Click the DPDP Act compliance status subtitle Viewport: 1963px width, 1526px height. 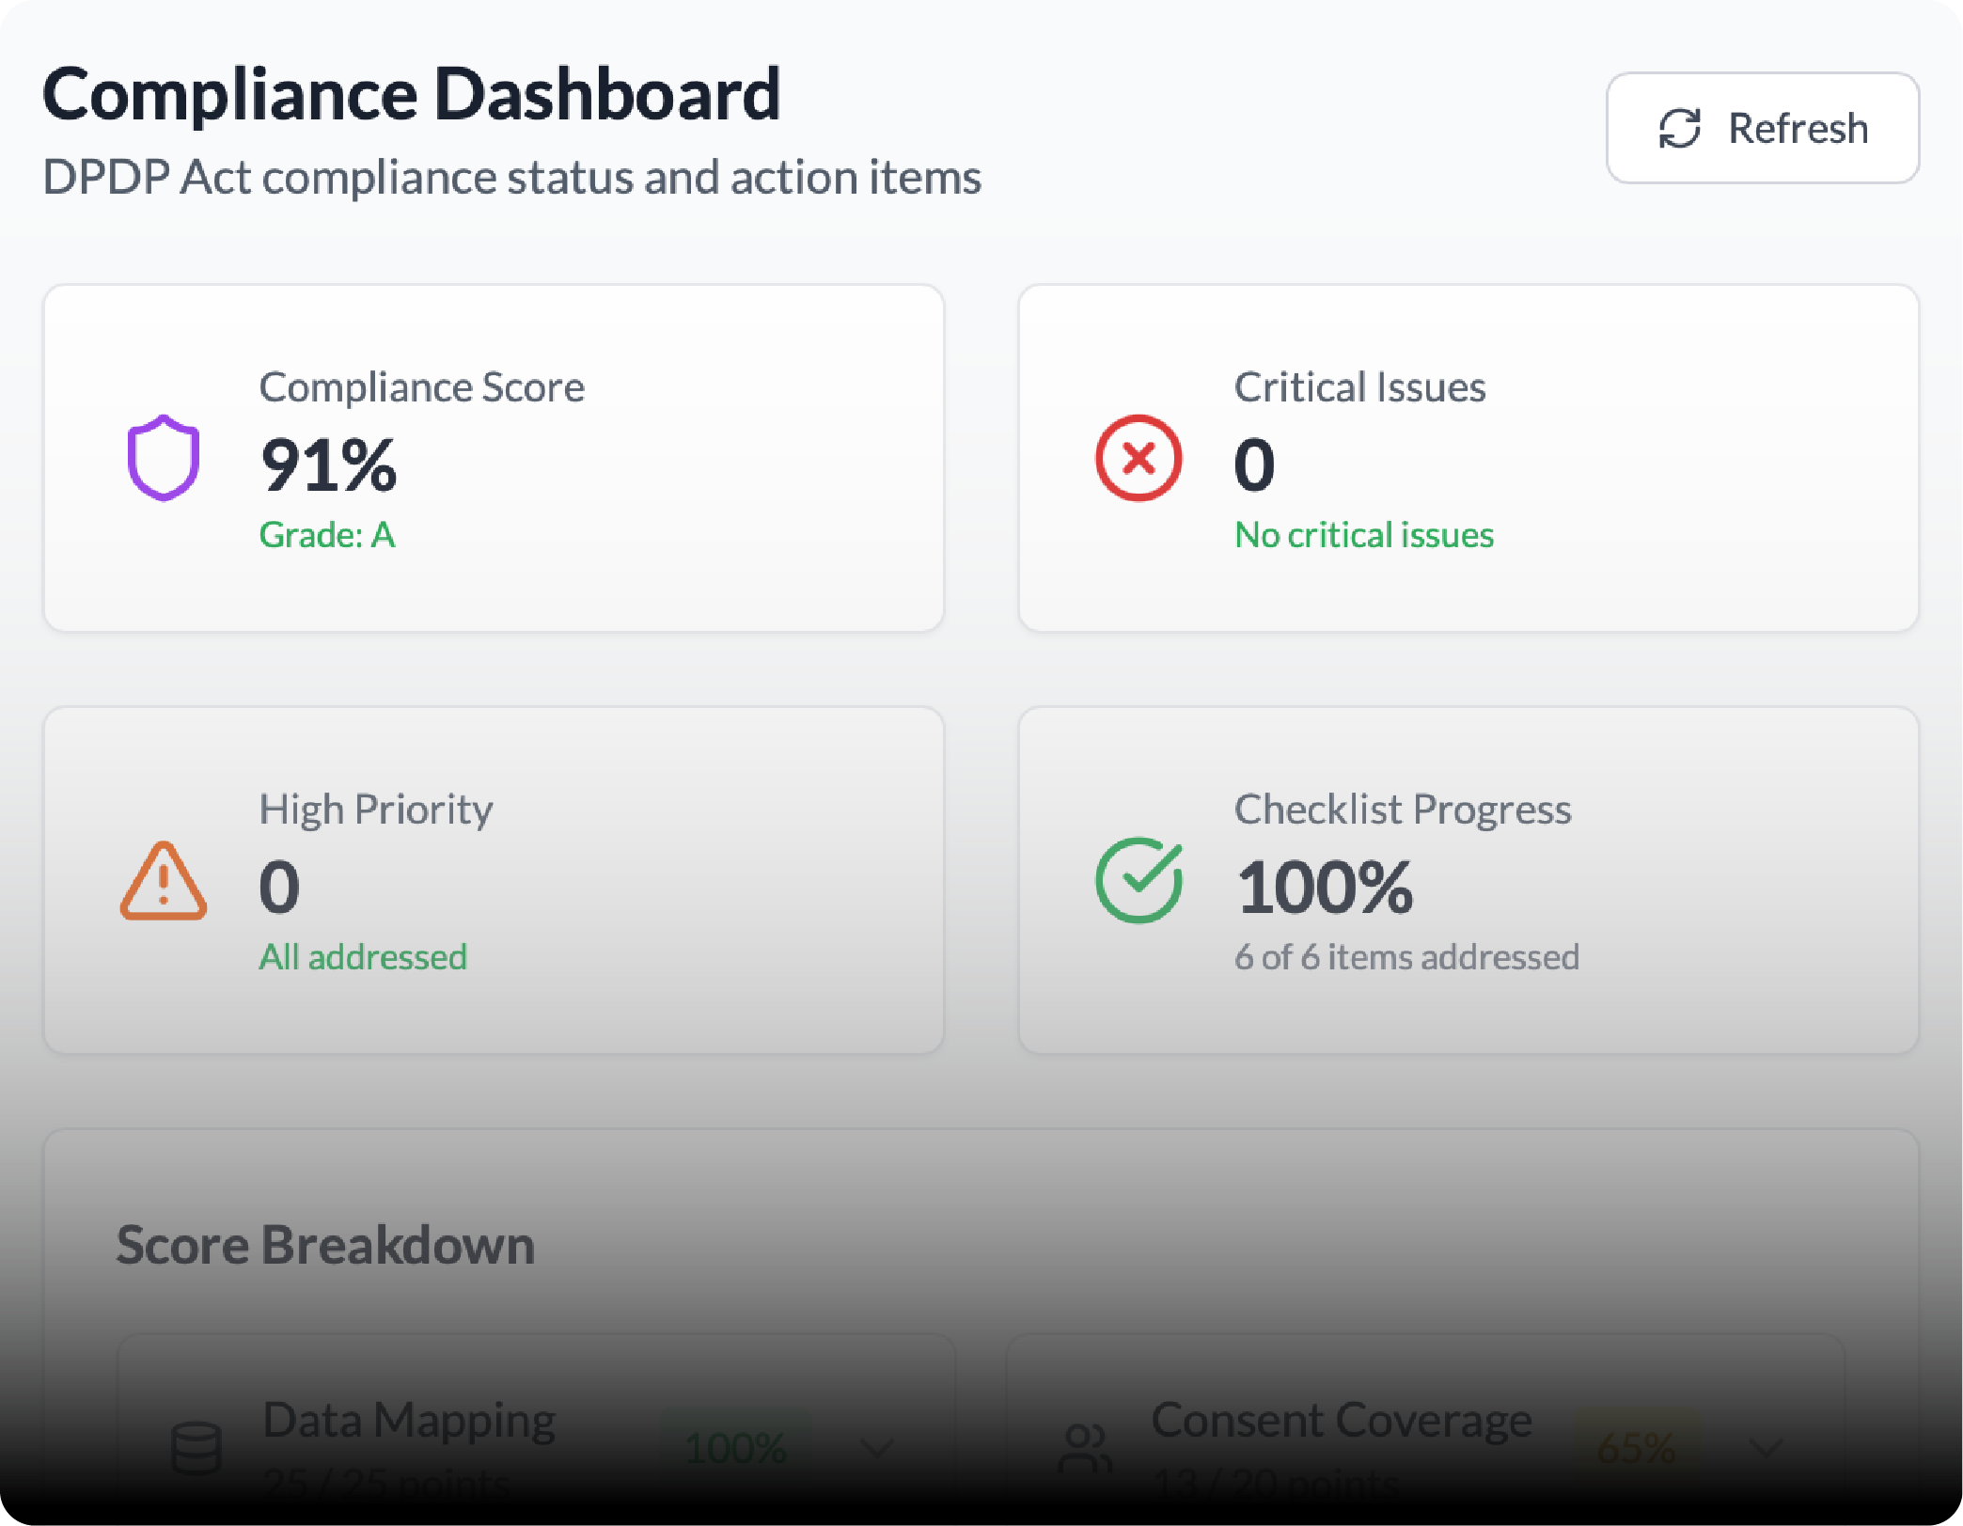(x=512, y=178)
